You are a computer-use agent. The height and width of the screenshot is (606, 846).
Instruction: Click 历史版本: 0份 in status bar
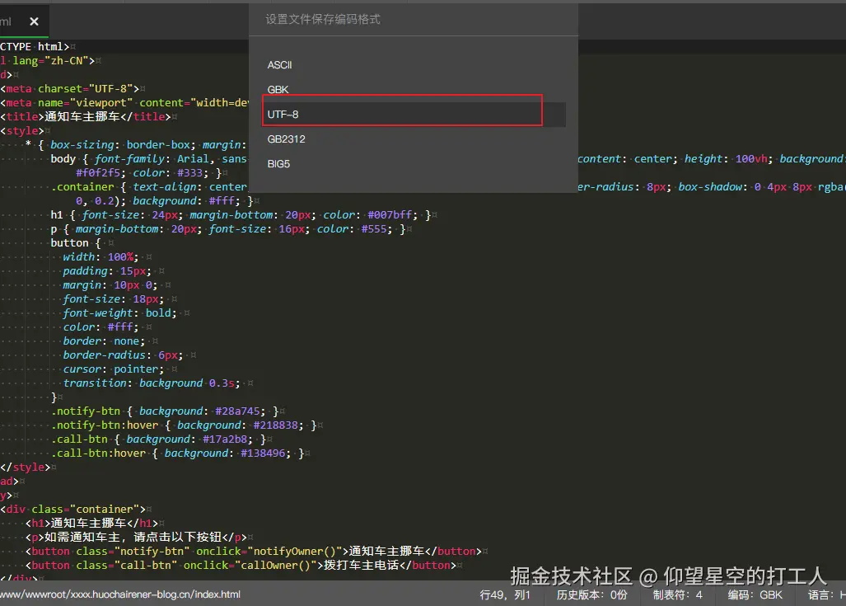[592, 594]
